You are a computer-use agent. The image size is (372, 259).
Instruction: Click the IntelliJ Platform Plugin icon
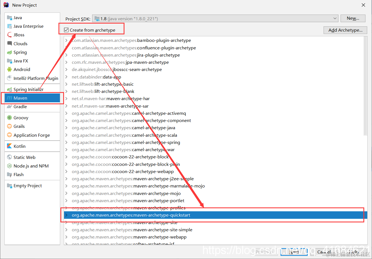click(x=9, y=78)
